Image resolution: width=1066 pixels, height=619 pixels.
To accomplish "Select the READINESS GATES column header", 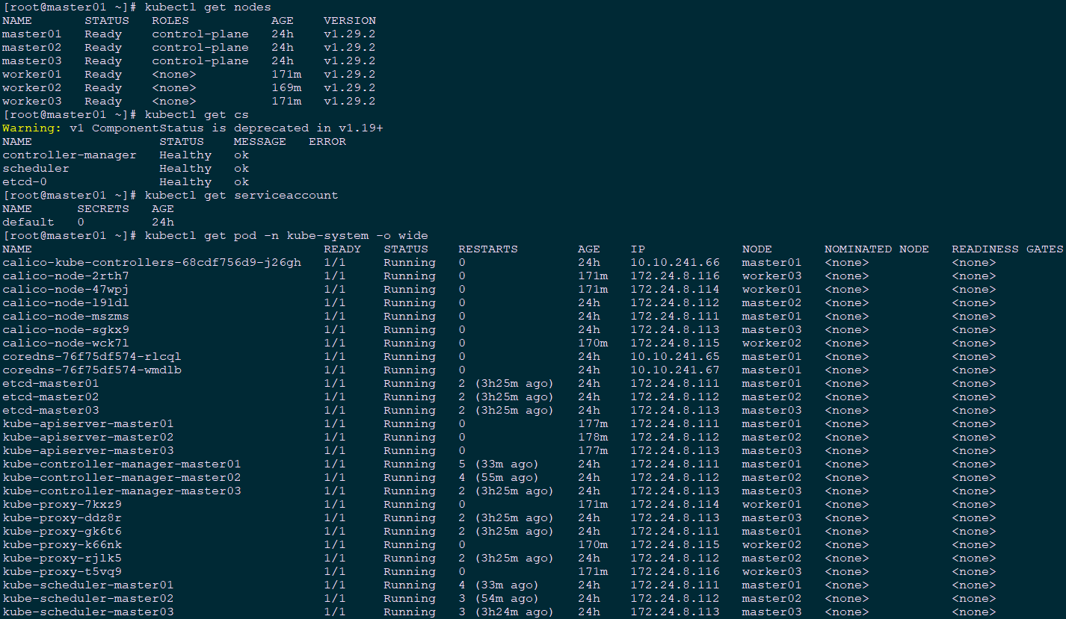I will click(x=1007, y=249).
